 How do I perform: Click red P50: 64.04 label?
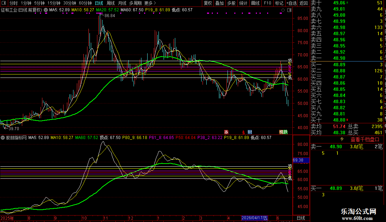click(185, 138)
